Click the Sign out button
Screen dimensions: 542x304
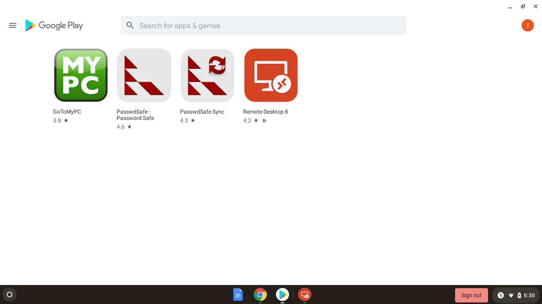pos(471,295)
